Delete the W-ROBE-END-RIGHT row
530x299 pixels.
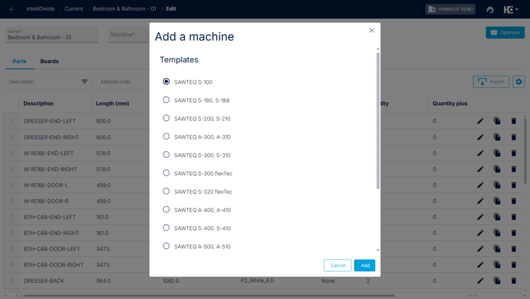(514, 169)
